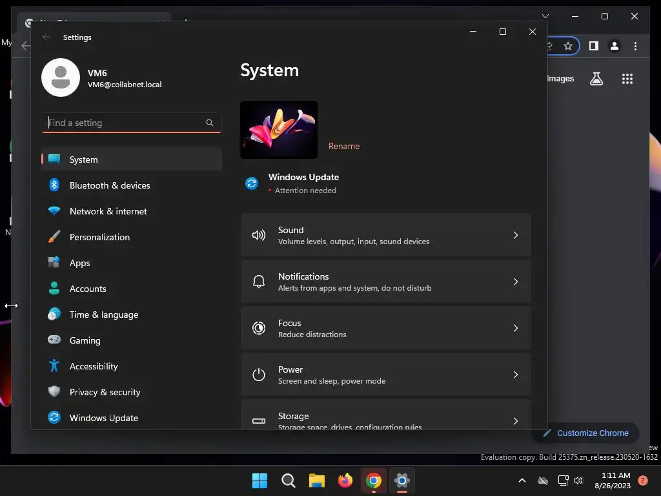This screenshot has width=661, height=496.
Task: Open Chrome three-dot menu
Action: [x=635, y=46]
